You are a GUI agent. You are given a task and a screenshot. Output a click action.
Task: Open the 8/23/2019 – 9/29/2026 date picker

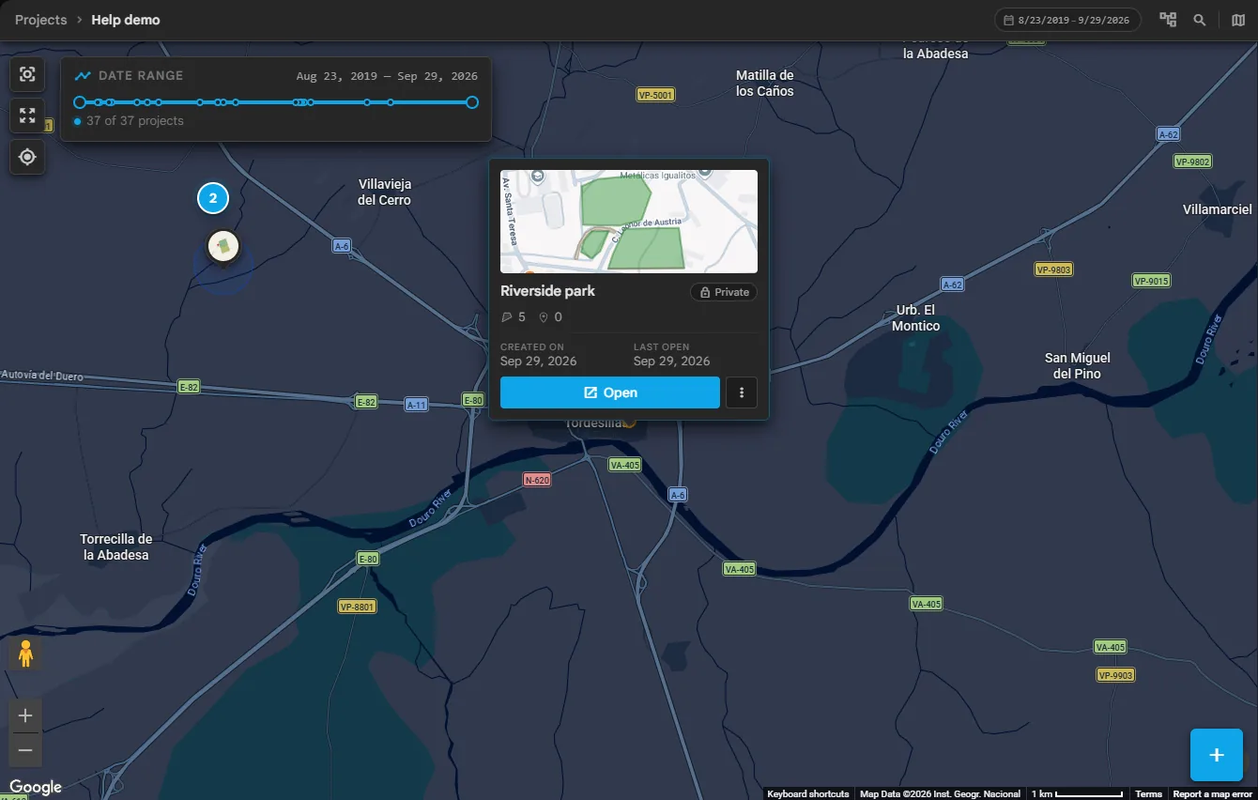[1067, 20]
